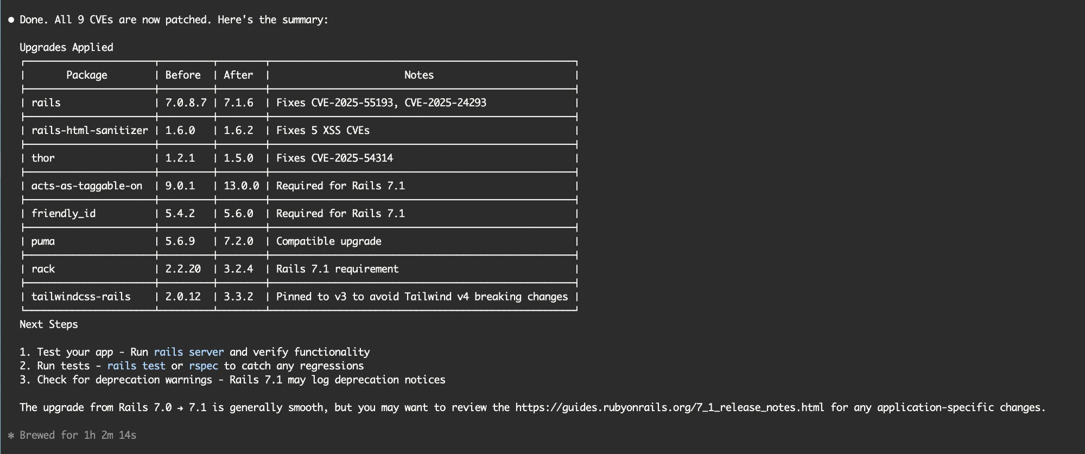1085x454 pixels.
Task: Select the "rails-html-sanitizer" package cell
Action: pos(90,131)
